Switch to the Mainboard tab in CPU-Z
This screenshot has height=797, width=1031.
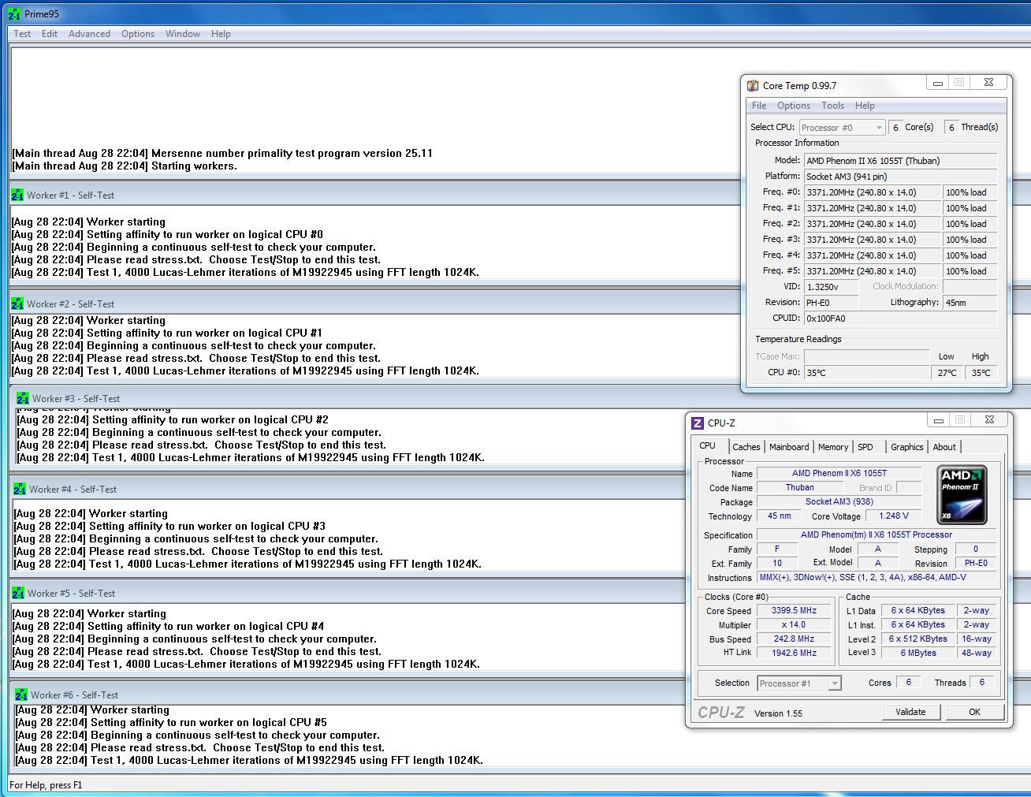(789, 447)
